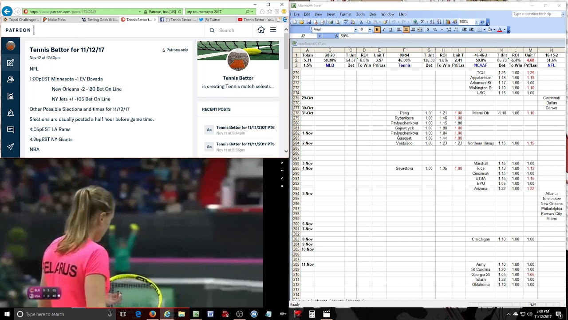568x320 pixels.
Task: Click the red font color swatch
Action: [499, 30]
